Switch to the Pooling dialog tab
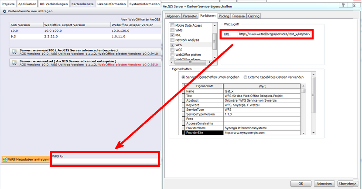This screenshot has width=362, height=189. pyautogui.click(x=224, y=16)
